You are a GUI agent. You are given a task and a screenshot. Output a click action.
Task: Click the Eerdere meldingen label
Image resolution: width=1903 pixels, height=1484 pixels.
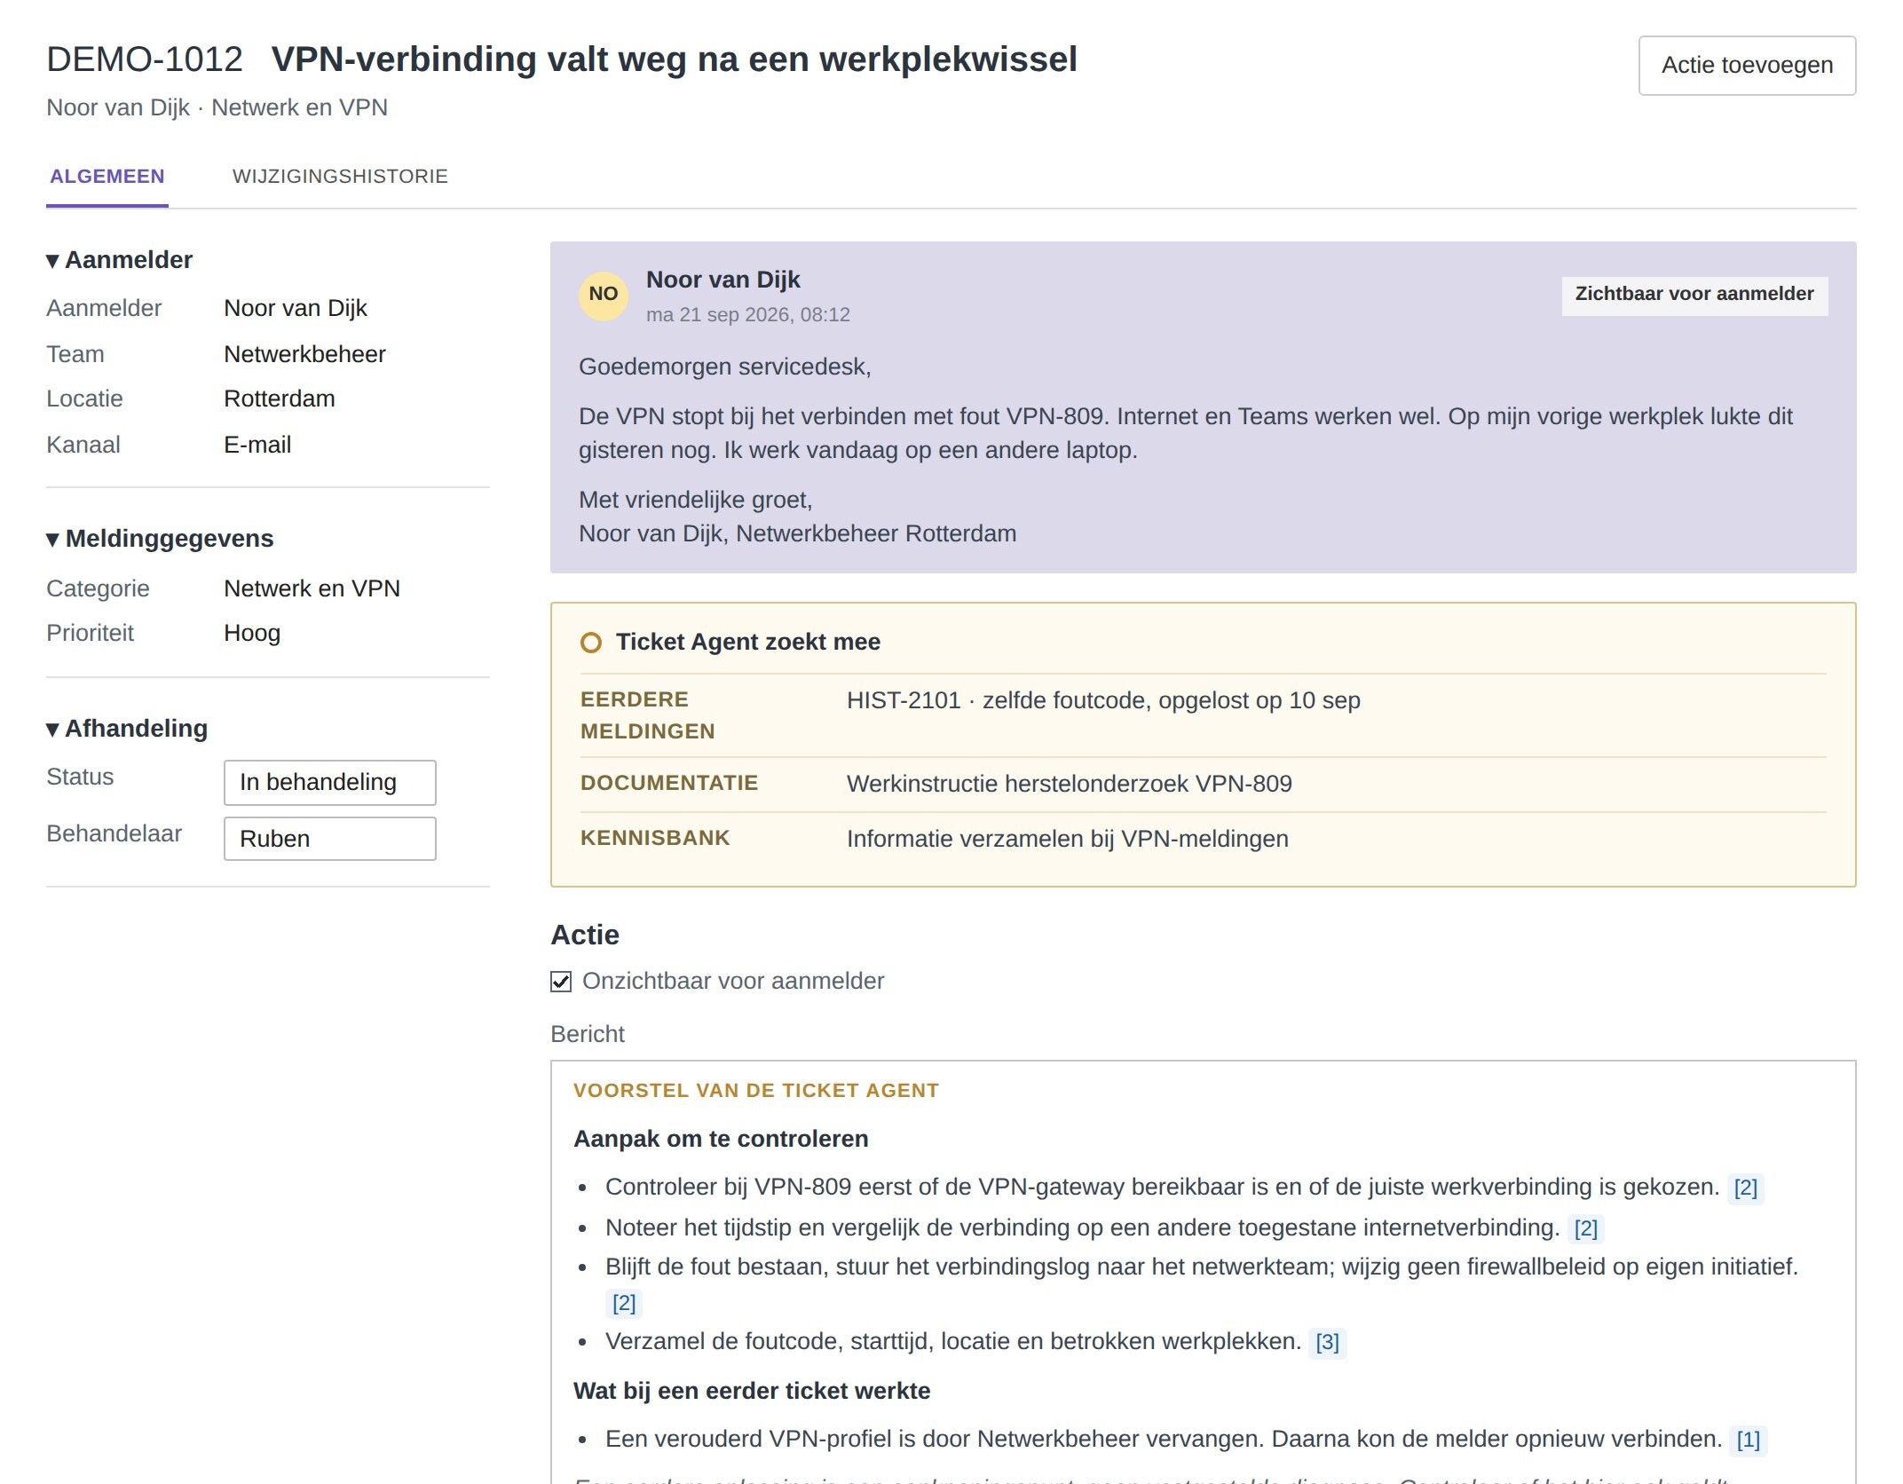tap(648, 715)
